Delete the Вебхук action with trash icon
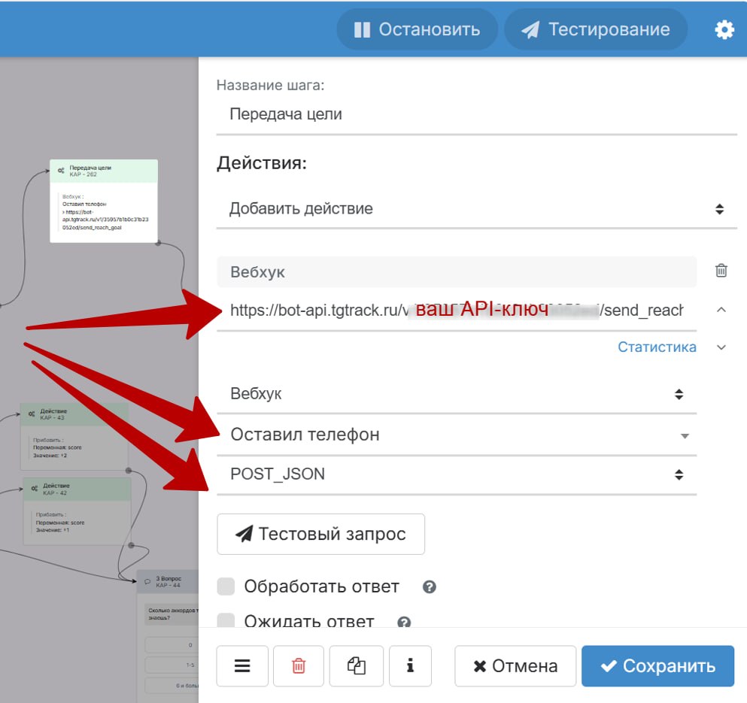 point(721,271)
